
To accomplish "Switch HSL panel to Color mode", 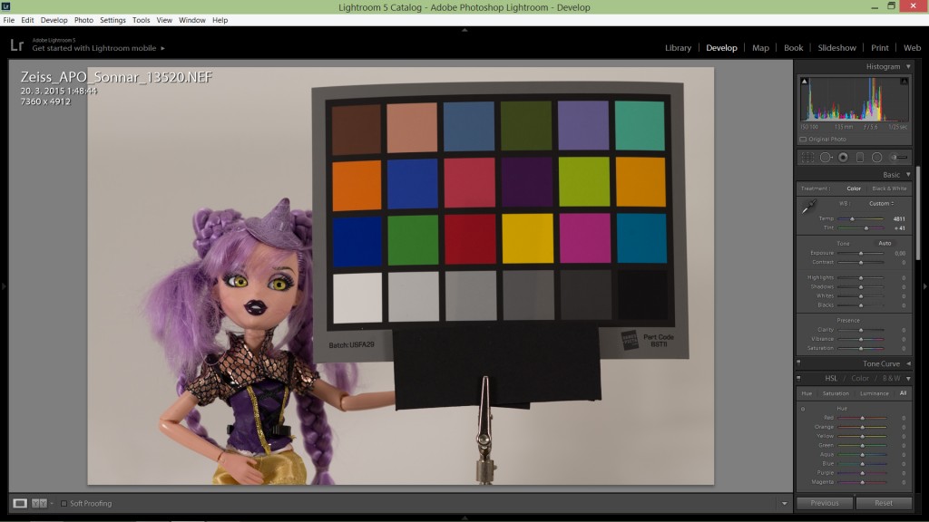I will tap(860, 379).
